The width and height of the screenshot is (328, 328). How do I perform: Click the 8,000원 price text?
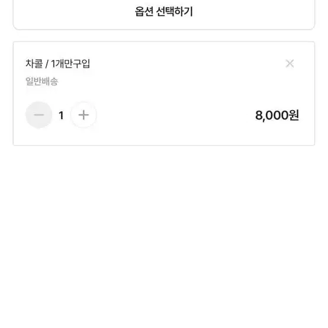277,115
